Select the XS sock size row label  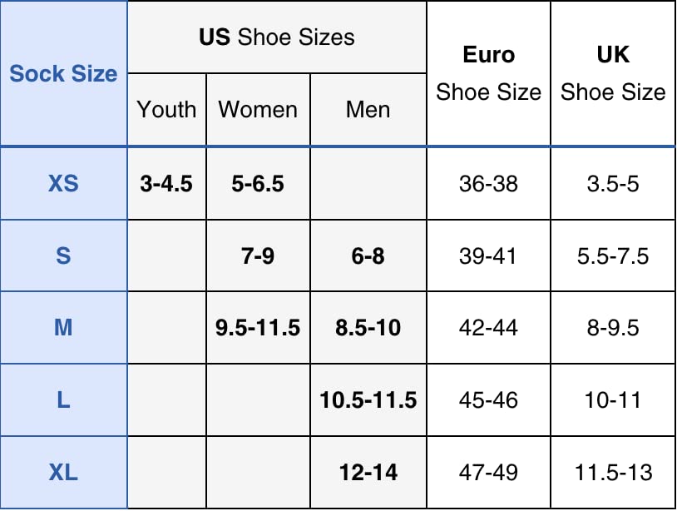click(63, 184)
